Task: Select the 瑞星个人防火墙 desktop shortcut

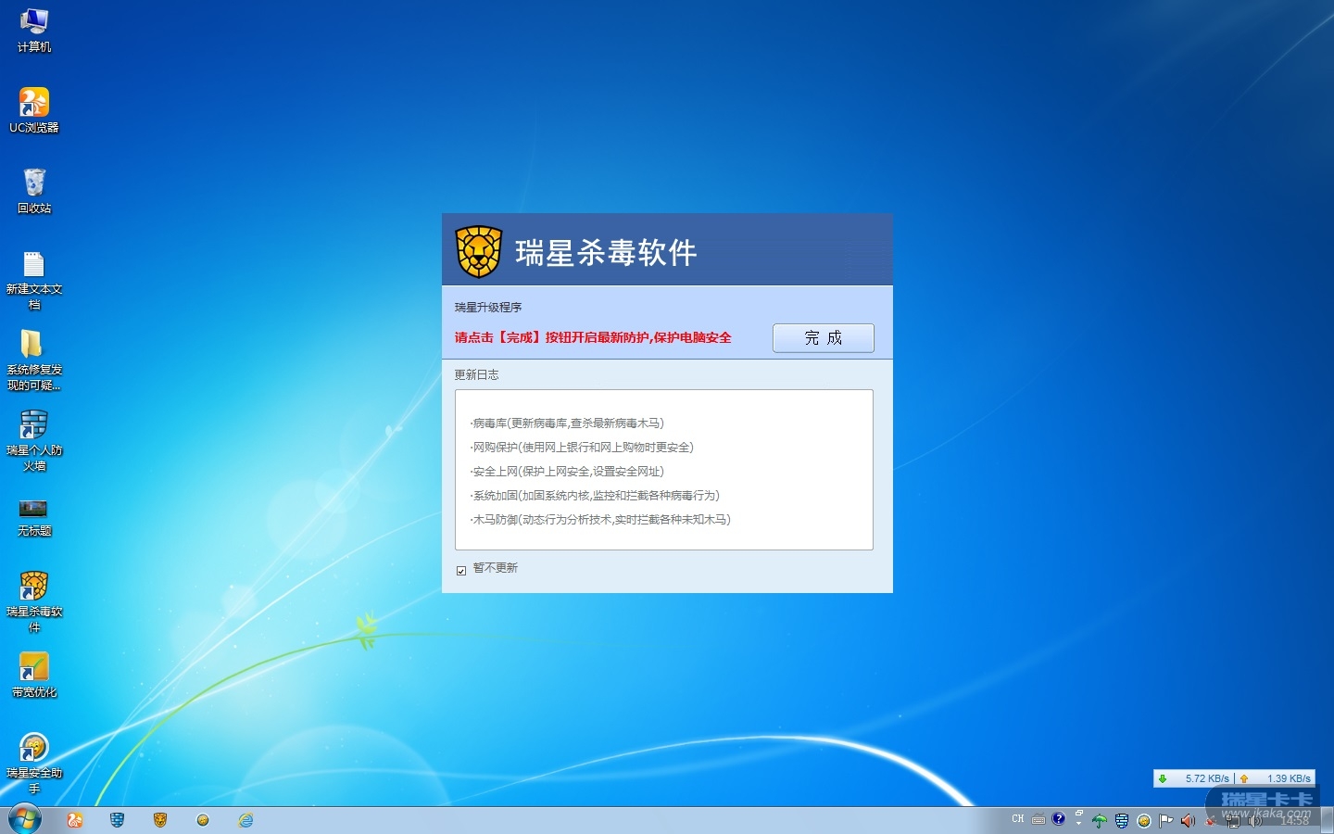Action: pos(34,441)
